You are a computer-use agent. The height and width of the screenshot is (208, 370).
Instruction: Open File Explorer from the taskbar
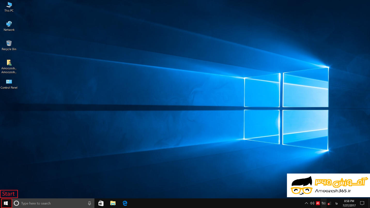[113, 203]
